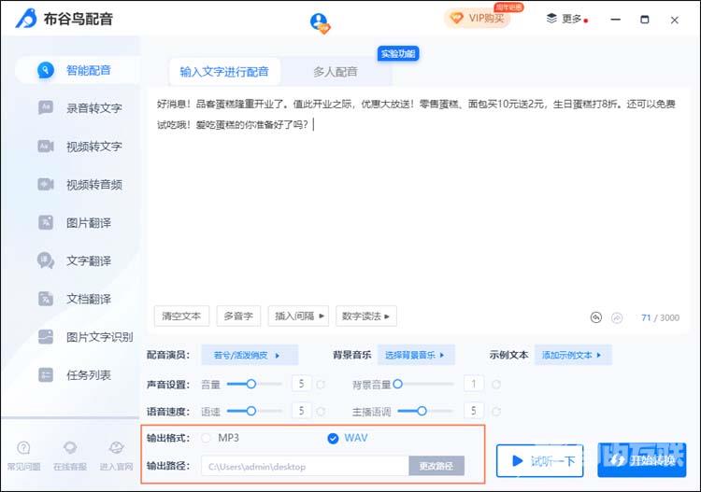Screen dimensions: 701x492
Task: Click the redo arrow icon
Action: (x=617, y=317)
